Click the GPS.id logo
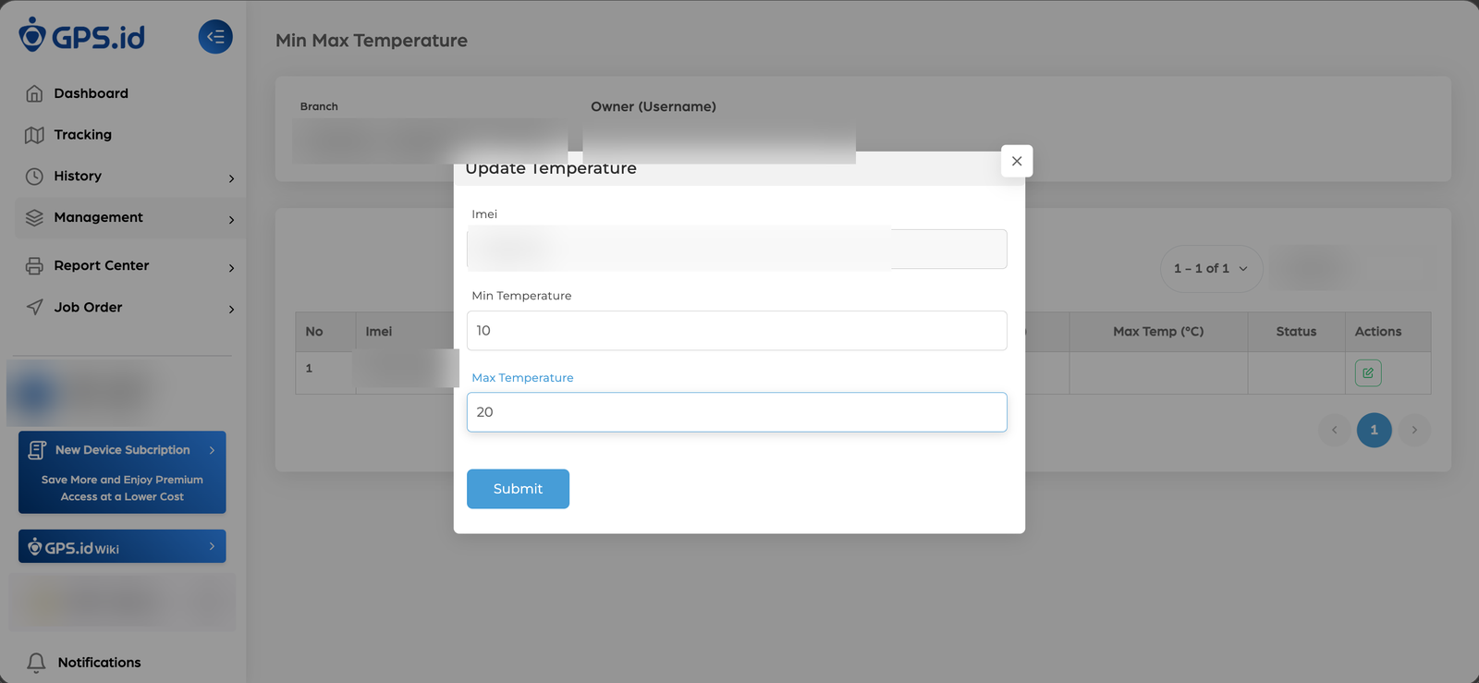This screenshot has height=683, width=1479. (82, 36)
